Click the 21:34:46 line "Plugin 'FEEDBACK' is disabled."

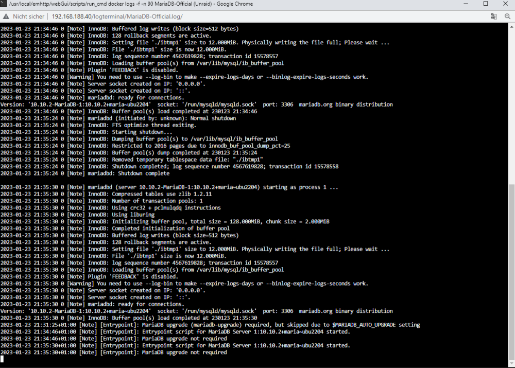pos(89,70)
